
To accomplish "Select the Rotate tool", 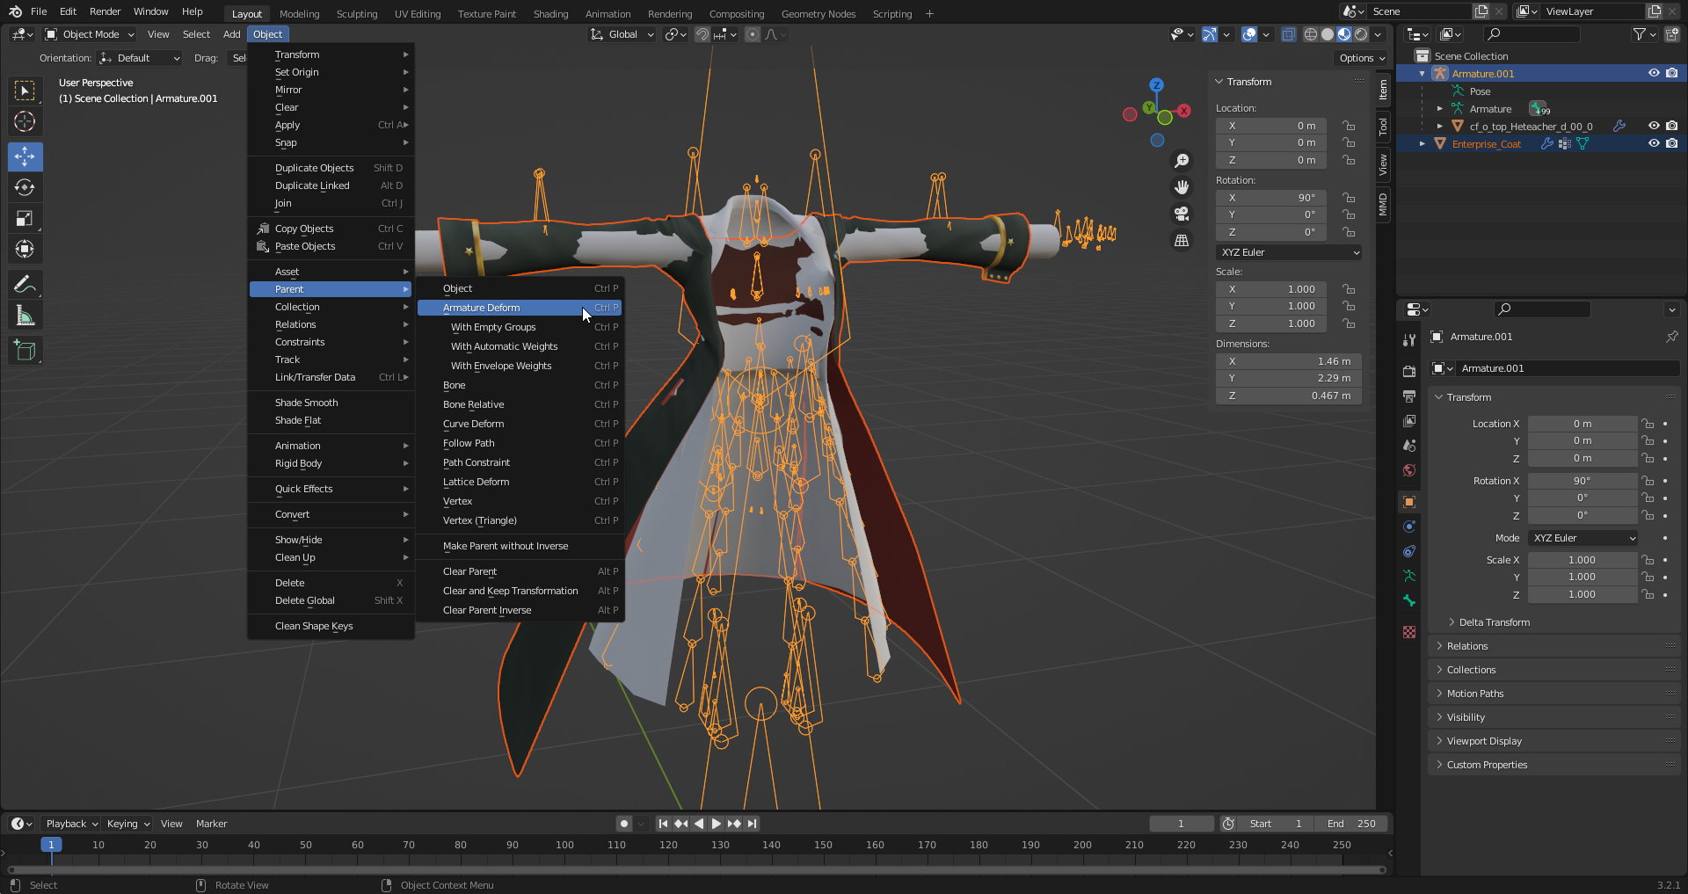I will coord(25,187).
